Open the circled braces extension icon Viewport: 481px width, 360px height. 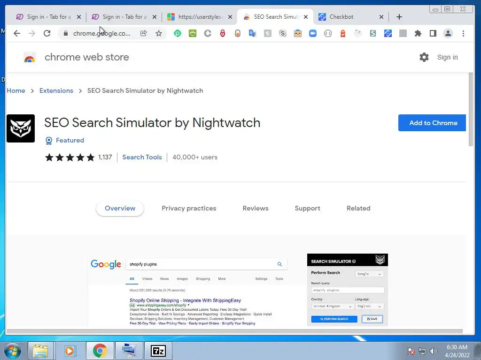327,33
